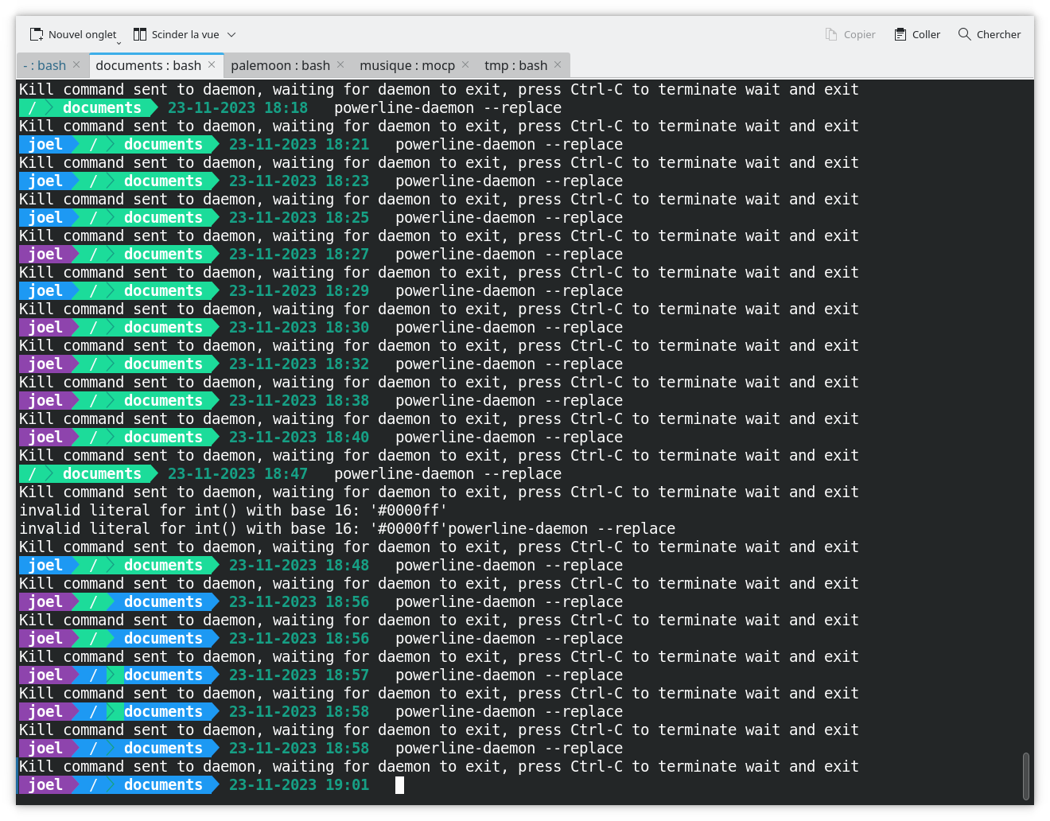
Task: Click the timestamp 23-11-2023 18:18
Action: click(238, 108)
